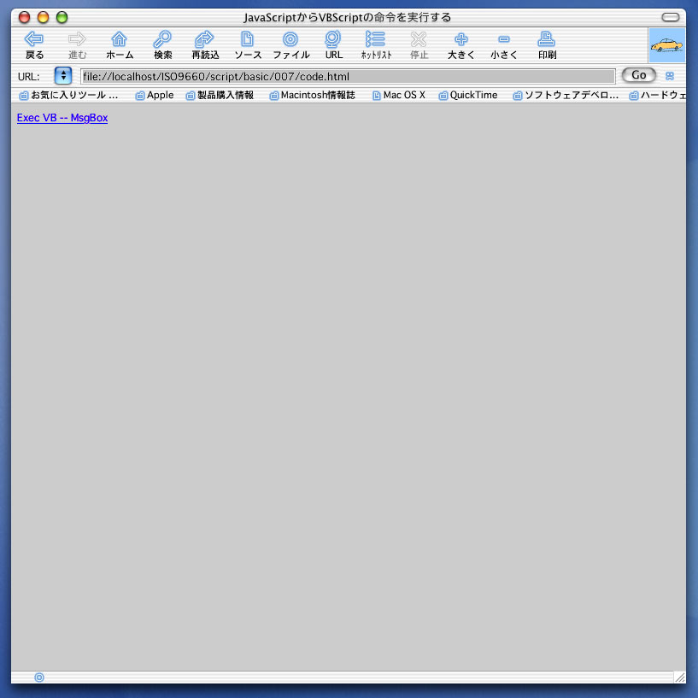Image resolution: width=698 pixels, height=698 pixels.
Task: Click the 停止 stop icon
Action: (x=419, y=39)
